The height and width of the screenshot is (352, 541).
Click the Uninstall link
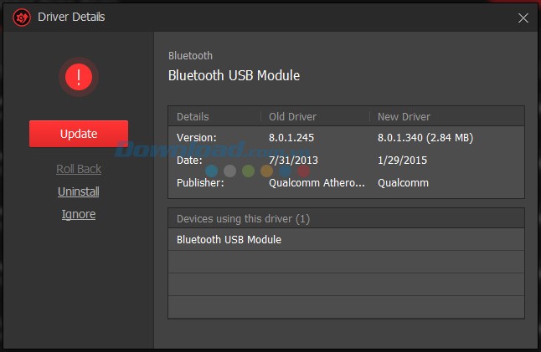tap(79, 191)
